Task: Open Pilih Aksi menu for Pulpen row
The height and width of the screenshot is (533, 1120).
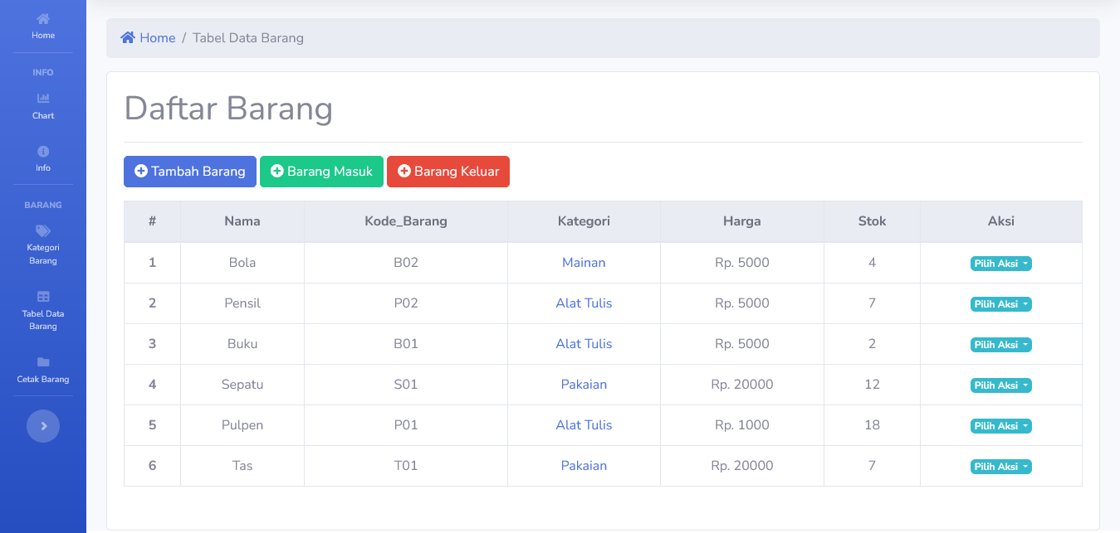Action: [x=1000, y=426]
